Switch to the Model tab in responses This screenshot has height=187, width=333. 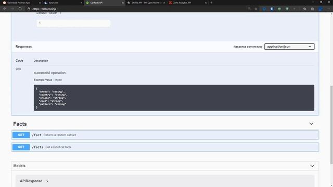(x=58, y=80)
